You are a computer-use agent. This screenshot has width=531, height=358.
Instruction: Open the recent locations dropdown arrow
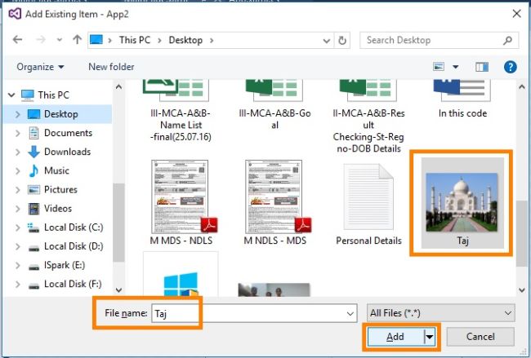[60, 40]
